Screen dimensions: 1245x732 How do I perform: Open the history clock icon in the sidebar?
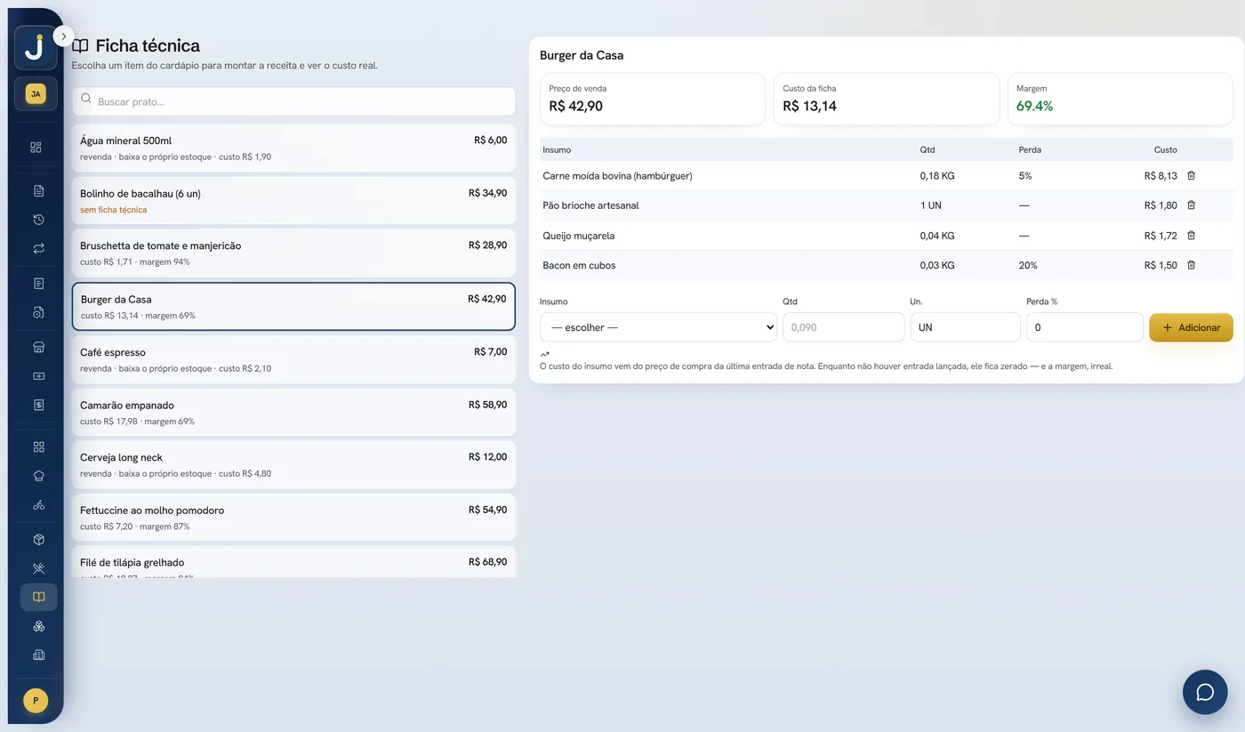pos(38,220)
